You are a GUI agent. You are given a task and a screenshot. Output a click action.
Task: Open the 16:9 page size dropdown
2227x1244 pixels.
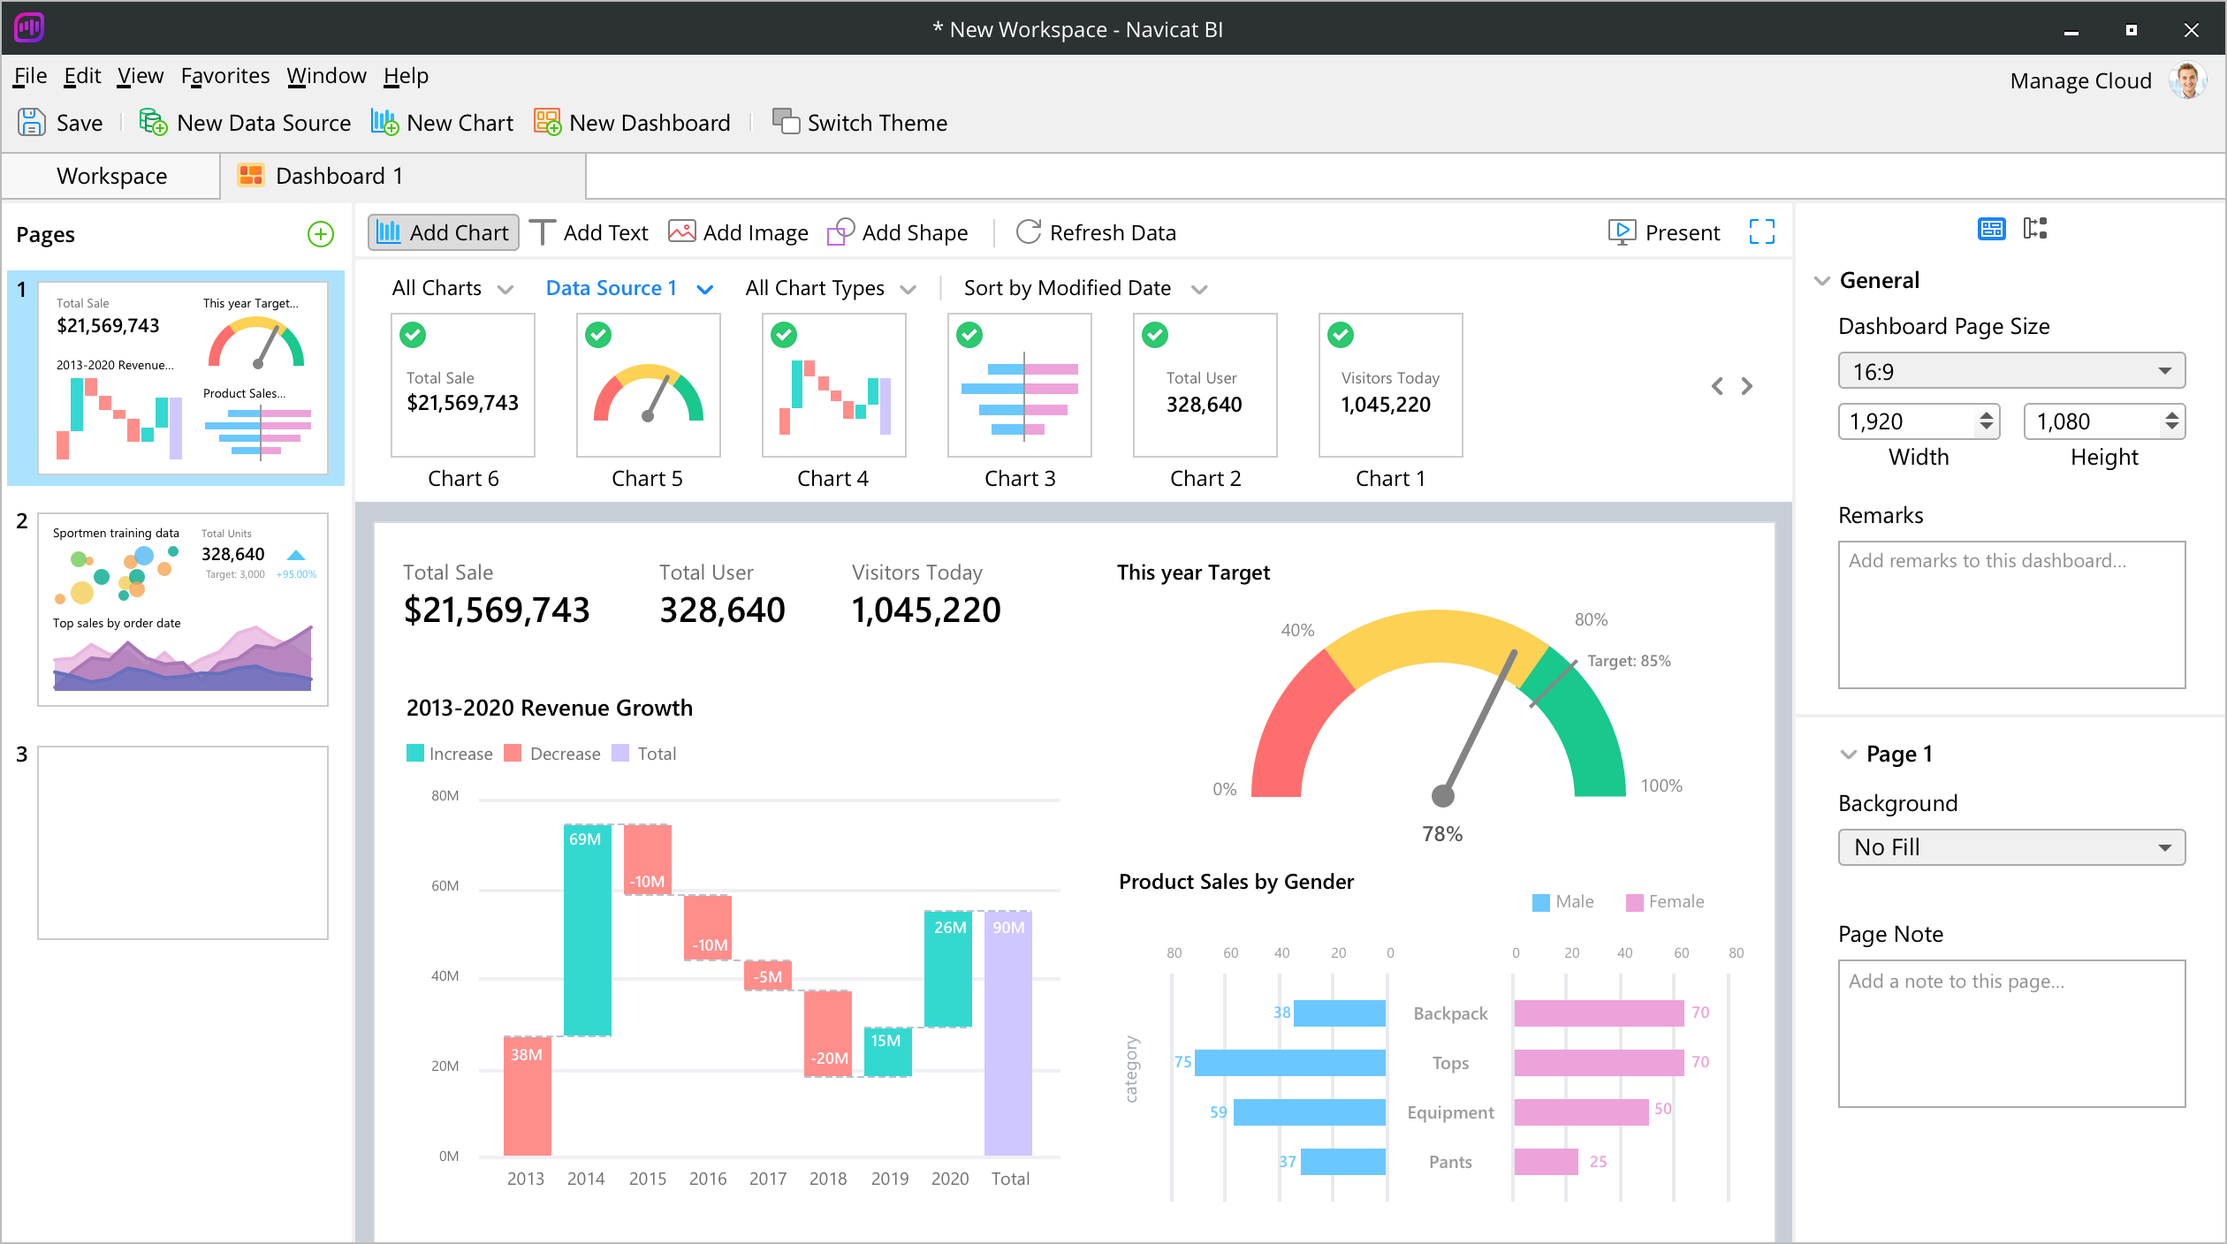click(2010, 371)
